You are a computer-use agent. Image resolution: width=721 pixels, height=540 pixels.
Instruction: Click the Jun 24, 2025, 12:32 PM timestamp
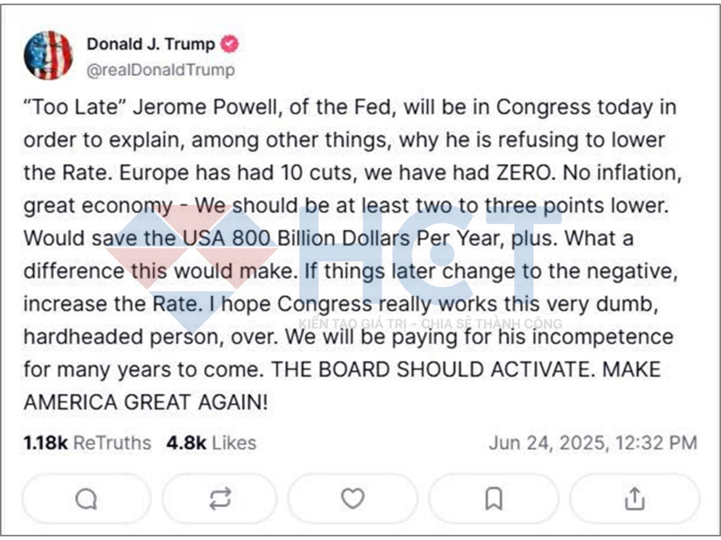pyautogui.click(x=593, y=443)
